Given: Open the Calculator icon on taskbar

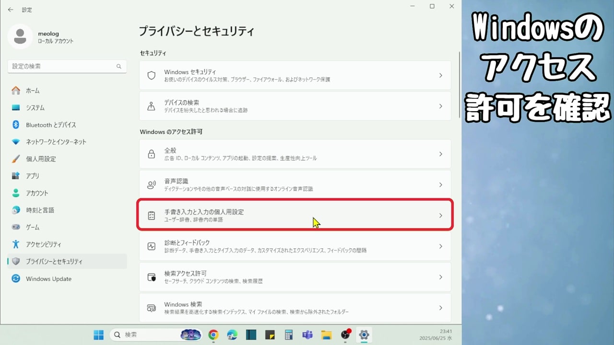Looking at the screenshot, I should tap(289, 335).
